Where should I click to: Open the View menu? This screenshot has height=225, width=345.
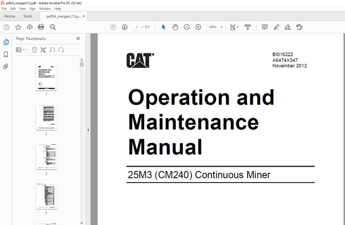22,8
